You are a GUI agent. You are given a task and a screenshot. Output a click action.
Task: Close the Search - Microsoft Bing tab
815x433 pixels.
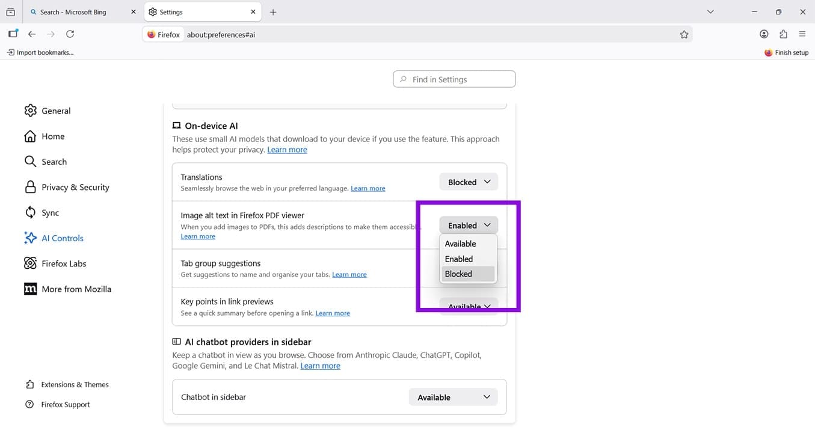(x=133, y=12)
